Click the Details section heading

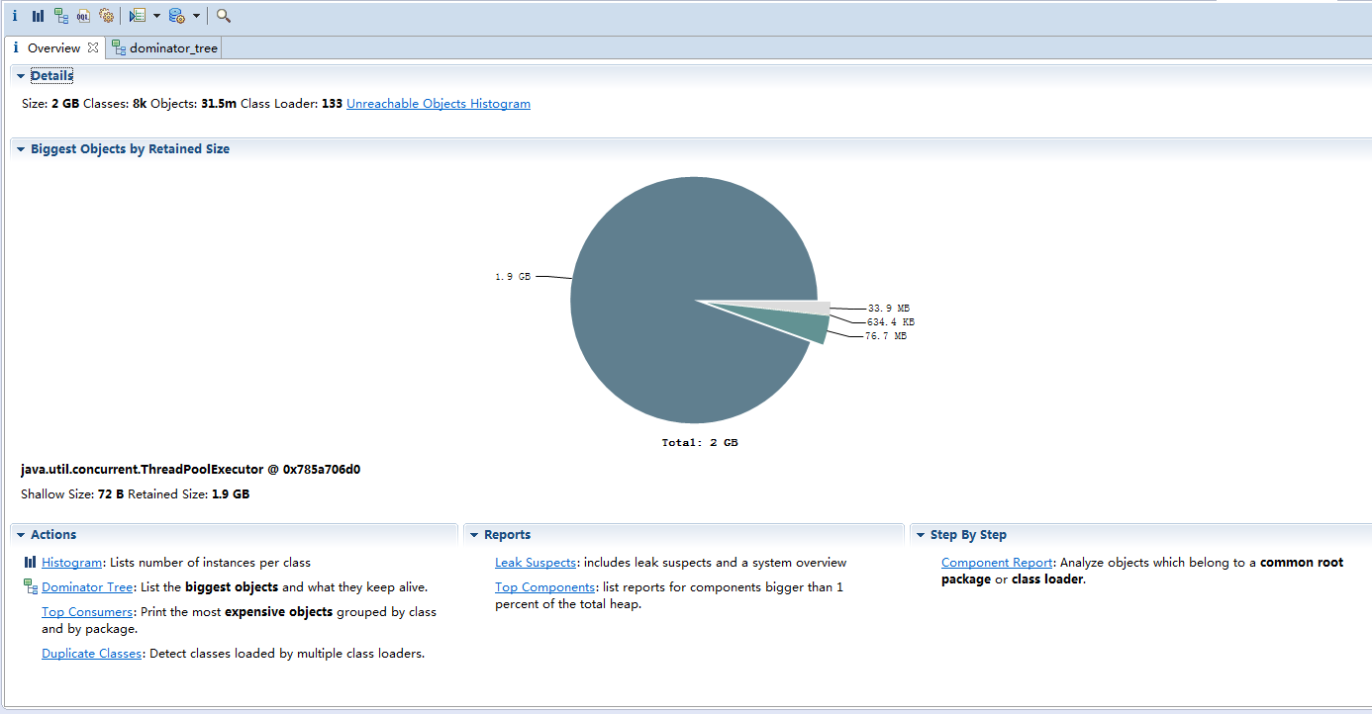[51, 76]
